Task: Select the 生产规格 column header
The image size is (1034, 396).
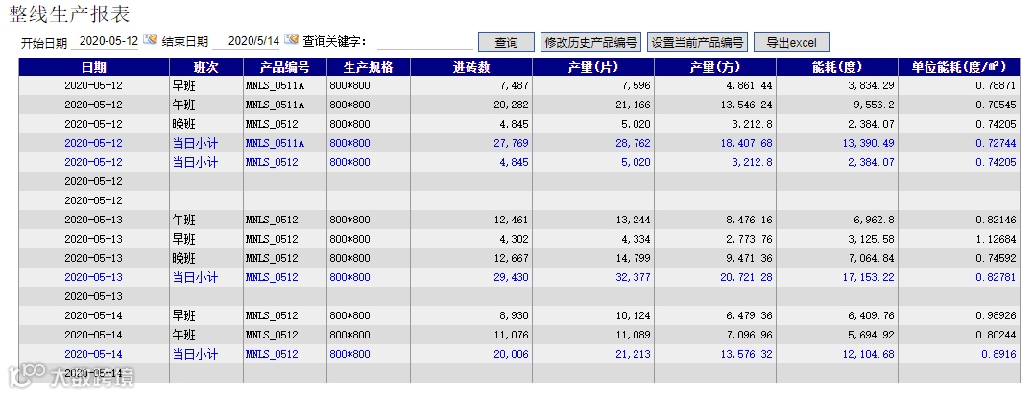Action: 368,67
